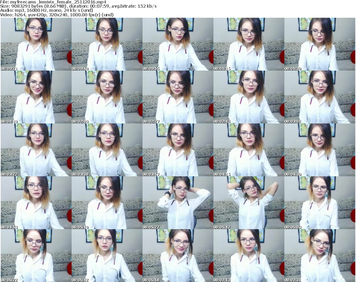Open the thumbnail stamped 00:00:55
356x282 pixels.
point(178,44)
